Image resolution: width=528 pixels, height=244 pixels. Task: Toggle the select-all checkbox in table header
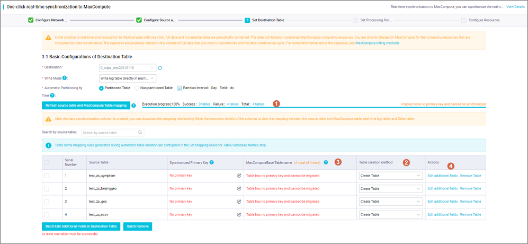(x=47, y=163)
